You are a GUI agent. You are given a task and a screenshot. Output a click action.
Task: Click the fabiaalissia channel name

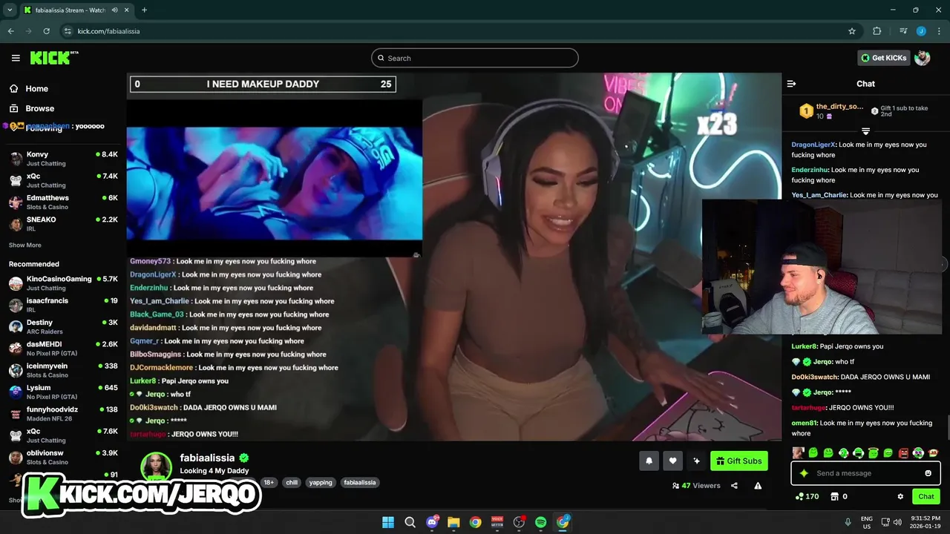[x=207, y=458]
